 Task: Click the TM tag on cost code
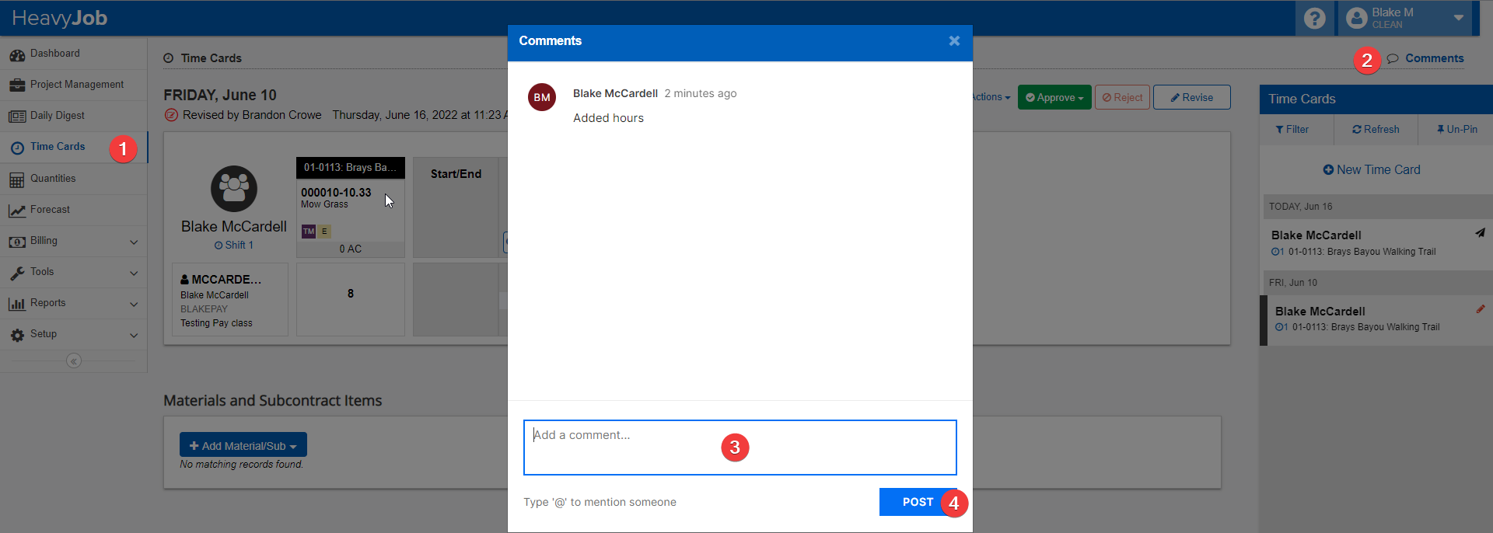click(x=309, y=232)
